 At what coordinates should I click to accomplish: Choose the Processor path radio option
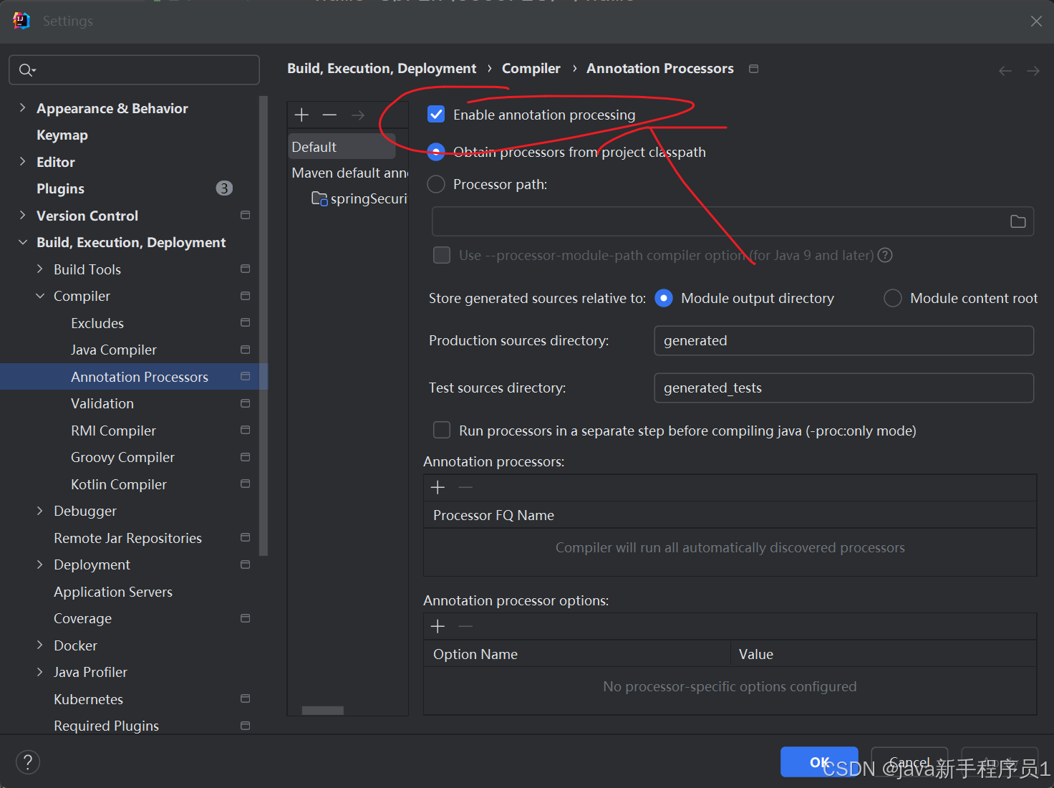pyautogui.click(x=436, y=184)
